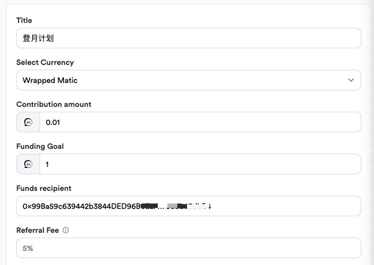The height and width of the screenshot is (265, 374).
Task: Click the Select Currency label
Action: (x=45, y=62)
